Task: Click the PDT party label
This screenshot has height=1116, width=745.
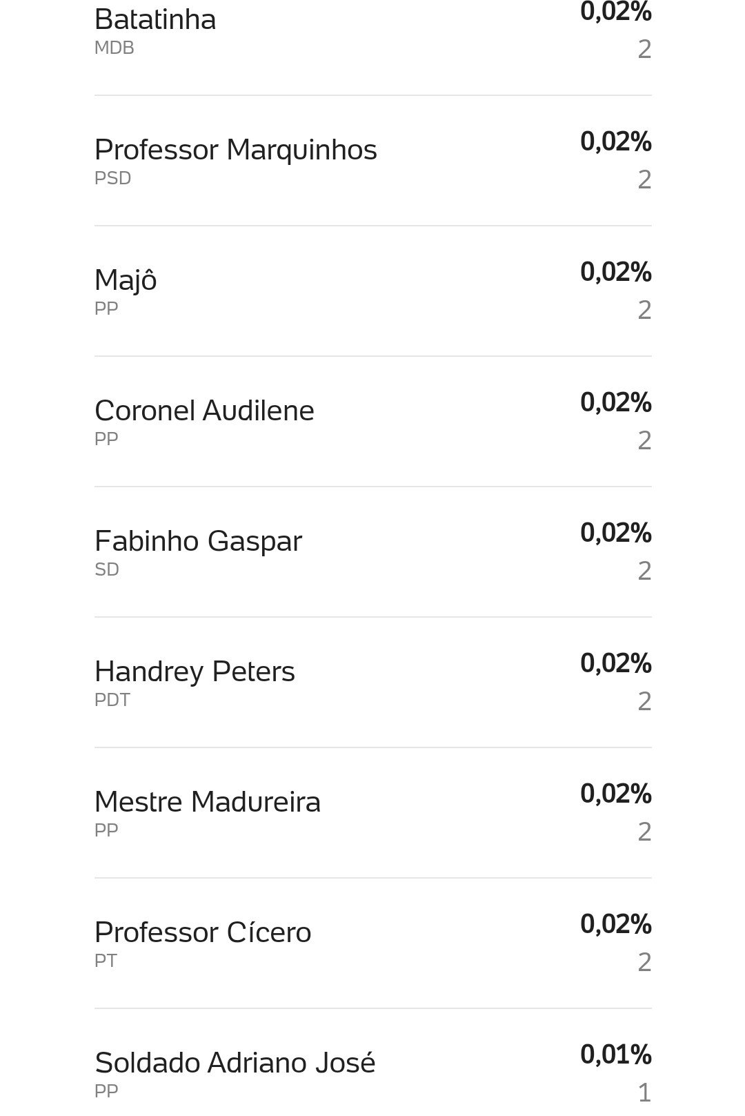Action: coord(112,700)
